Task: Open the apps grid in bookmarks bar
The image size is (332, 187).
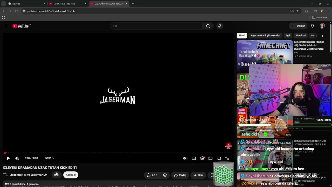Action: pos(3,18)
